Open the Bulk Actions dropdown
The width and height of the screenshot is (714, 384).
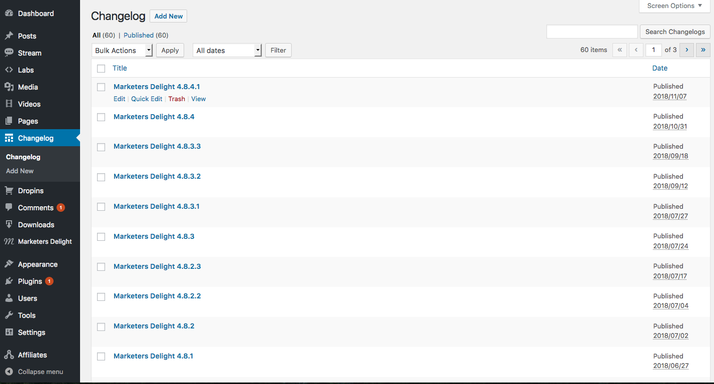pos(122,51)
